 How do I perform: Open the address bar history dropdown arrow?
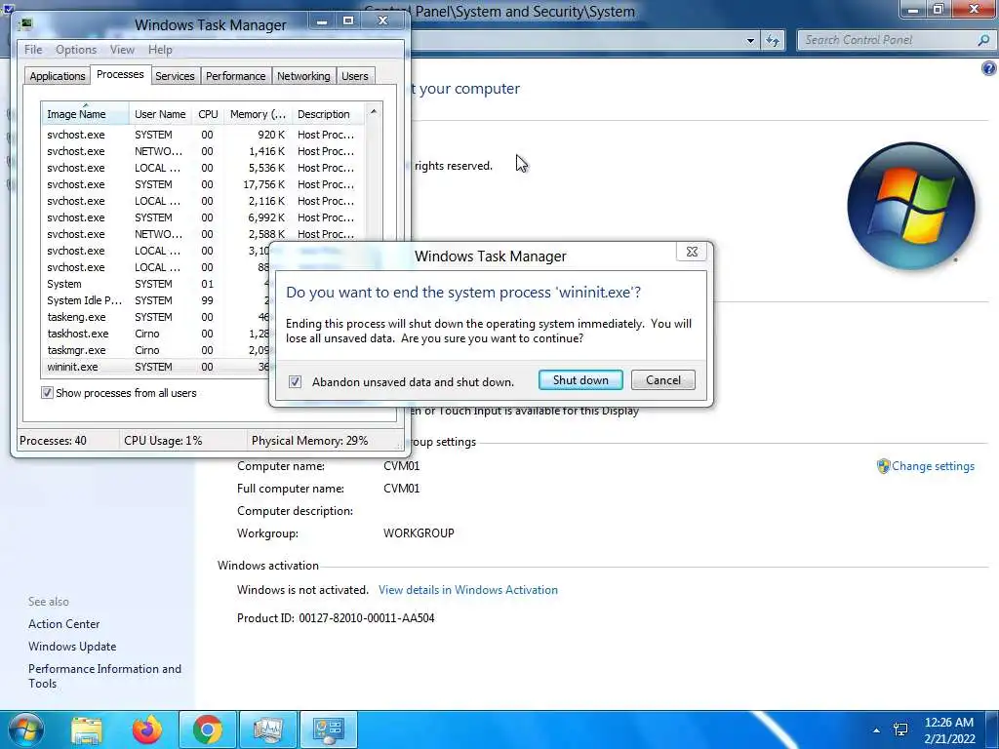pyautogui.click(x=750, y=41)
